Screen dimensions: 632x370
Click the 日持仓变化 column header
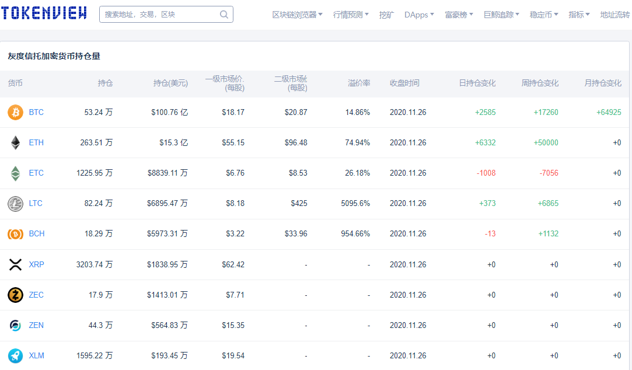477,83
